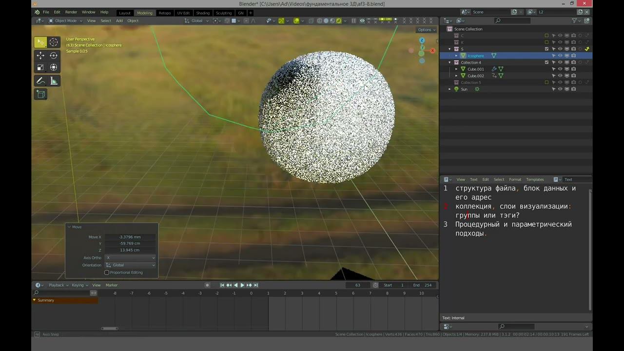Toggle snapping magnet icon
Viewport: 624px width, 351px height.
pyautogui.click(x=227, y=20)
